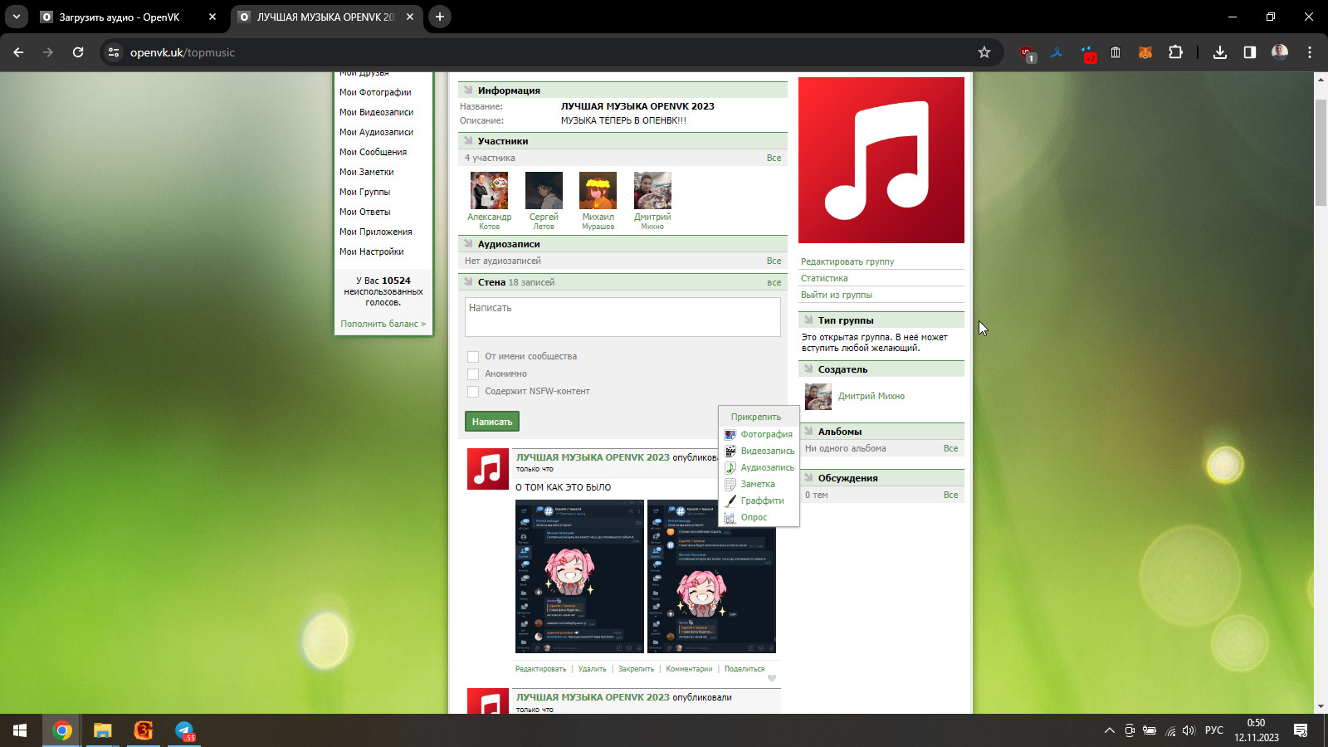Open the tab search dropdown arrow
The width and height of the screenshot is (1328, 747).
(17, 17)
